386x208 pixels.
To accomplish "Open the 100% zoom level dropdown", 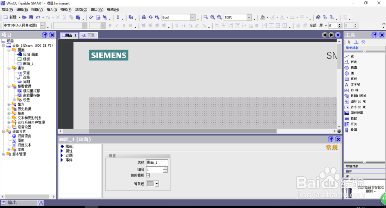I will coord(249,17).
